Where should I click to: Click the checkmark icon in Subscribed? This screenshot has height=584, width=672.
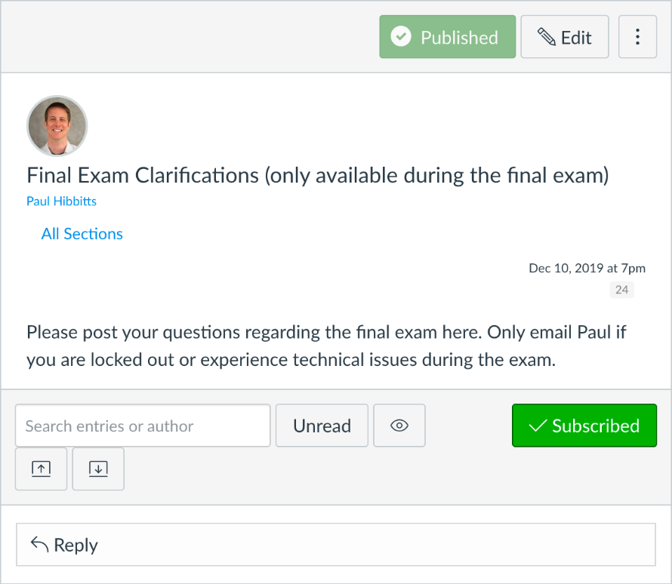[x=538, y=426]
